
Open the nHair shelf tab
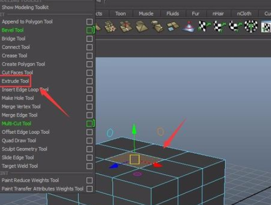tap(218, 14)
